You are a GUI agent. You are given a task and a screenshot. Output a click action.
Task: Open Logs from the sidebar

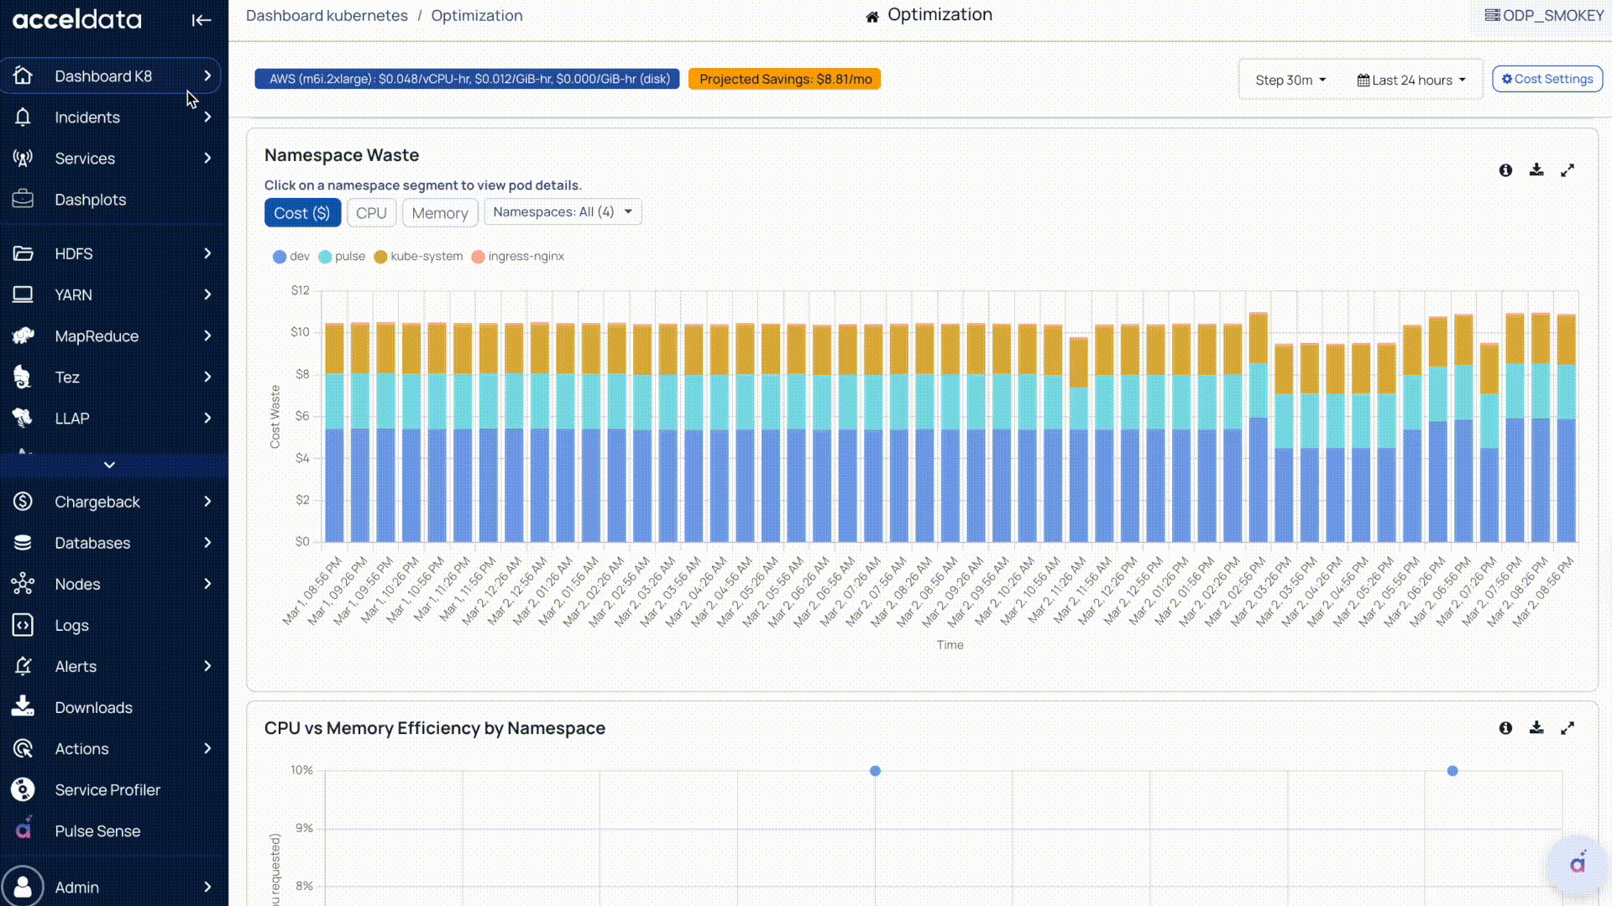[71, 625]
